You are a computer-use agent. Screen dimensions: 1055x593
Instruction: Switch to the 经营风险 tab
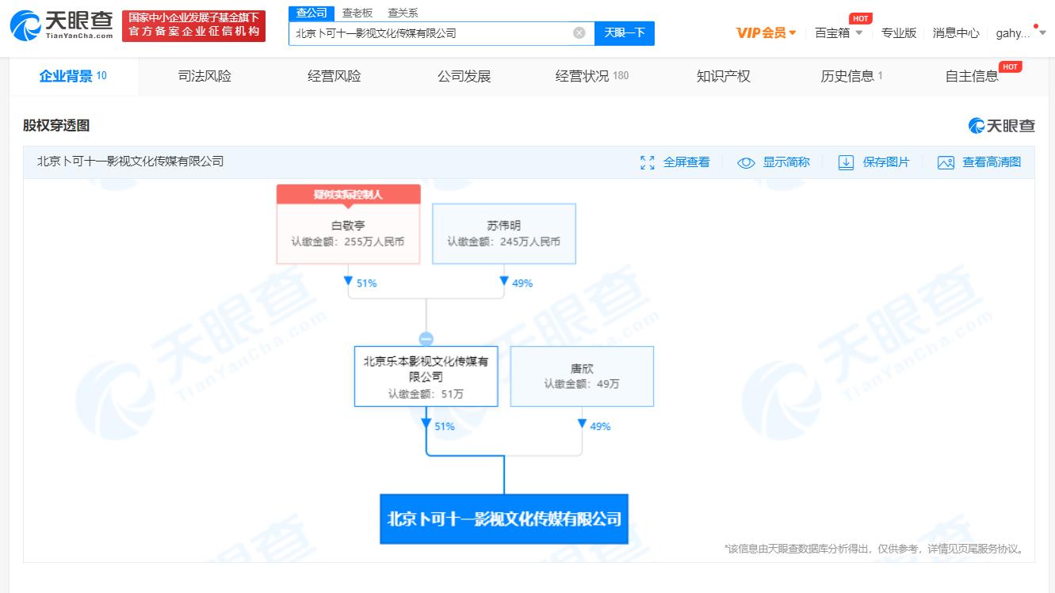(334, 76)
